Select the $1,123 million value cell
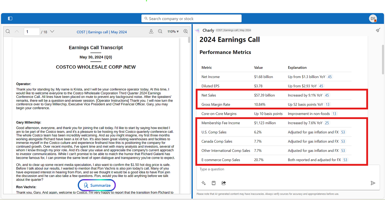Viewport: 385px width, 200px height. (265, 123)
